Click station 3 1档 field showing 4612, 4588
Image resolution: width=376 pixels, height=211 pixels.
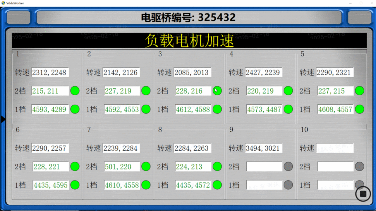click(193, 109)
